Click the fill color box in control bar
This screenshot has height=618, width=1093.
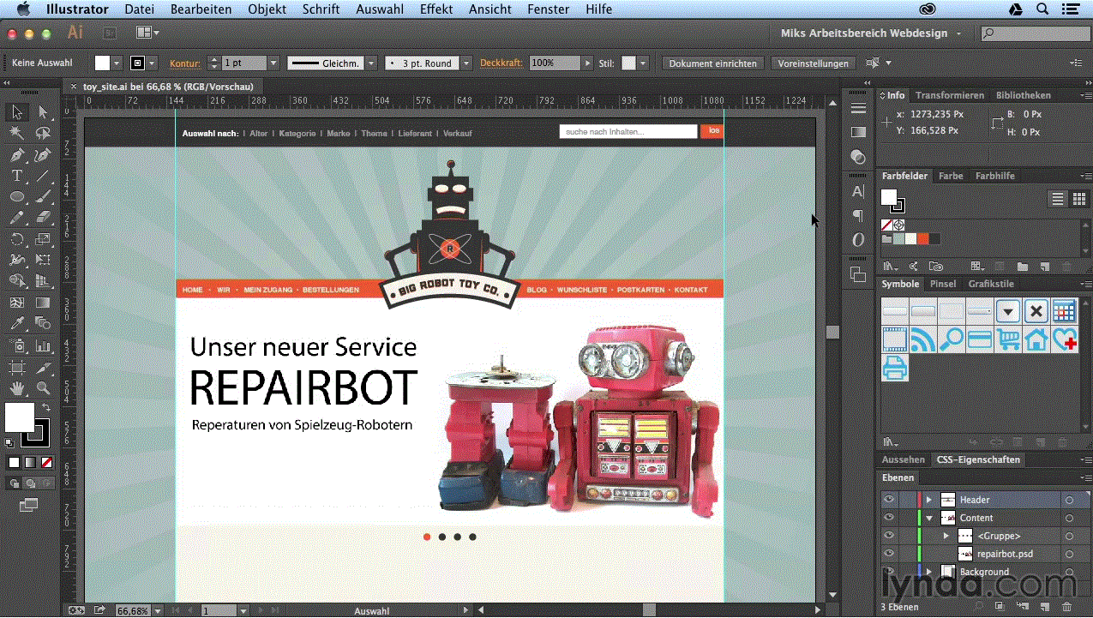click(102, 63)
